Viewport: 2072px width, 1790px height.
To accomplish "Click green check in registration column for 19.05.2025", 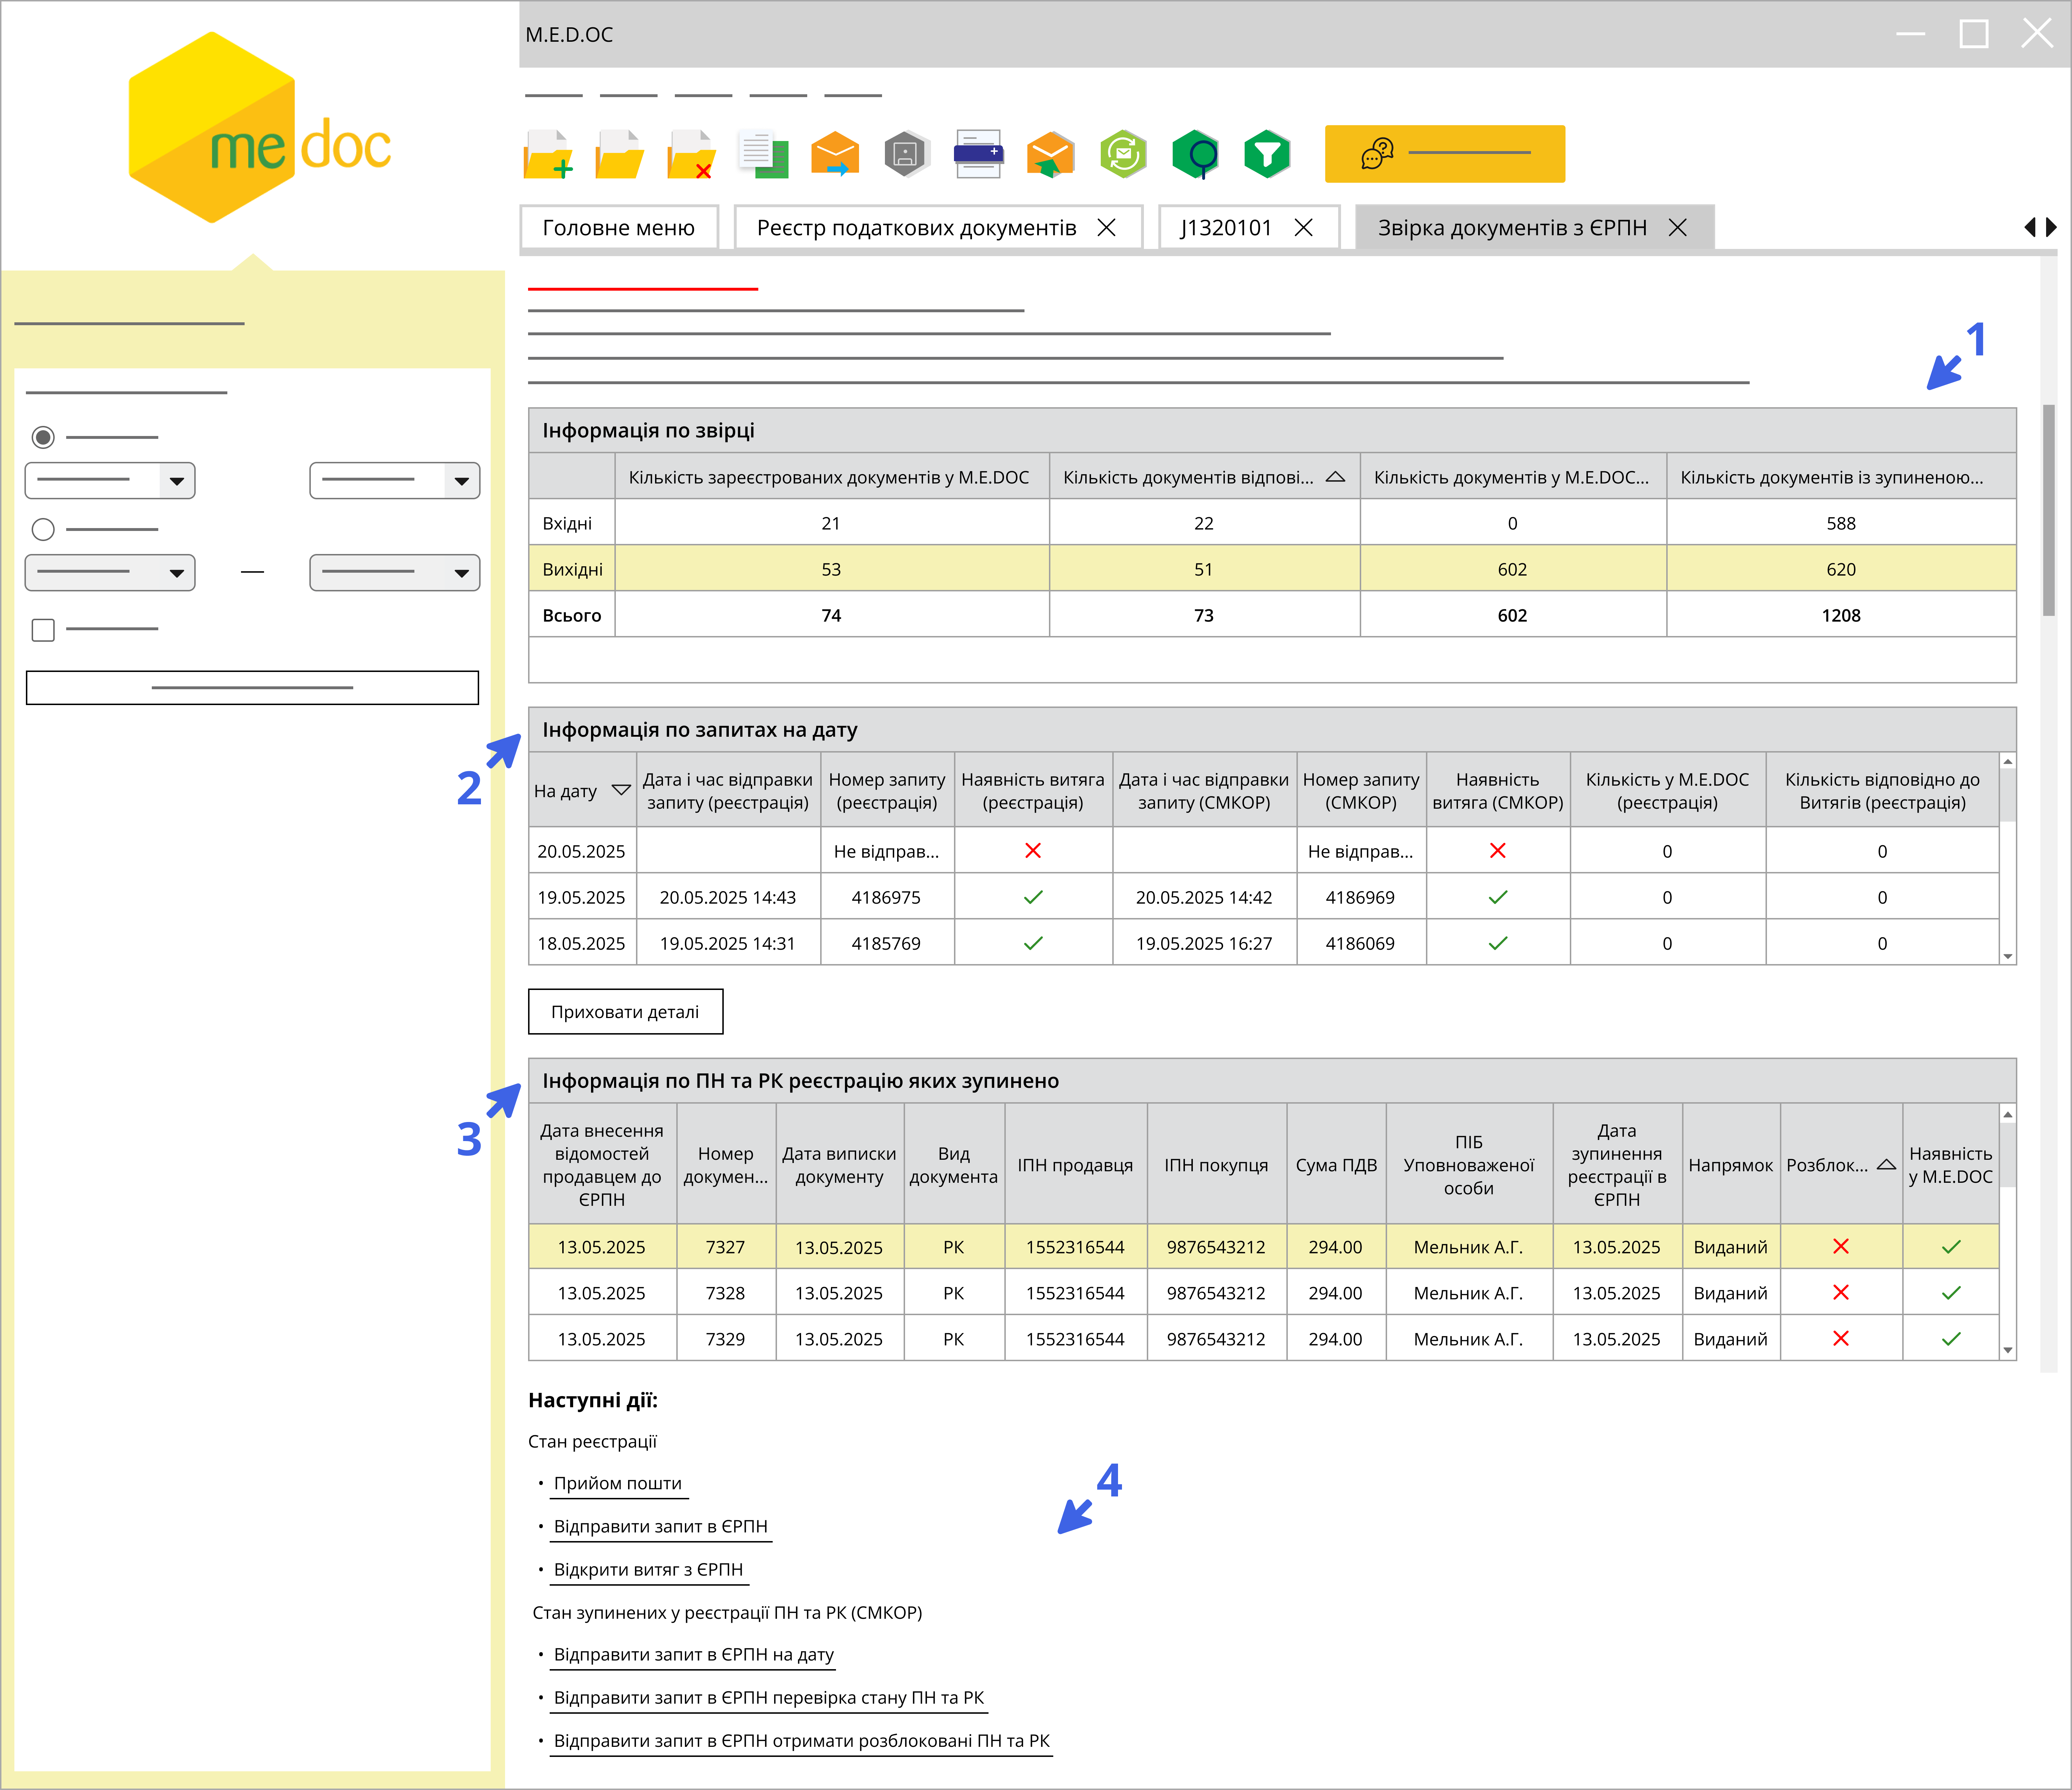I will (x=1033, y=897).
